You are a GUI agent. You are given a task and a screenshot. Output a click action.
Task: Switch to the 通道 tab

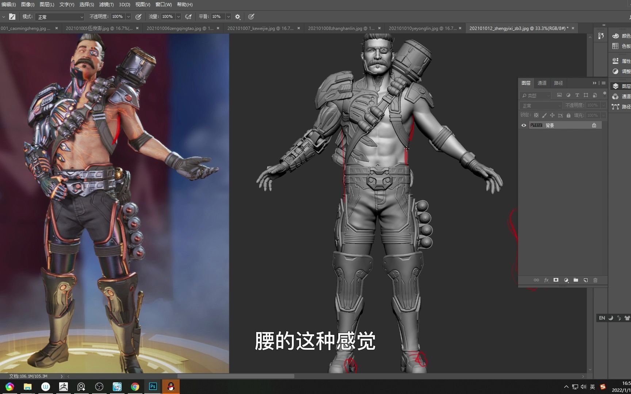(542, 83)
